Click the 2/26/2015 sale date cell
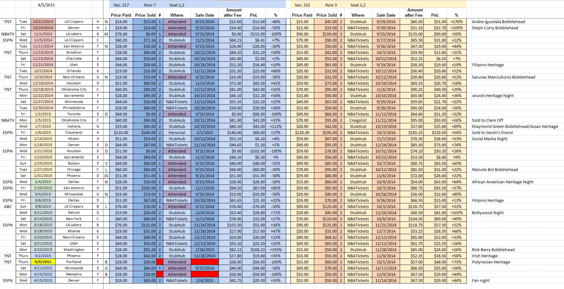This screenshot has height=289, width=564. pos(205,250)
